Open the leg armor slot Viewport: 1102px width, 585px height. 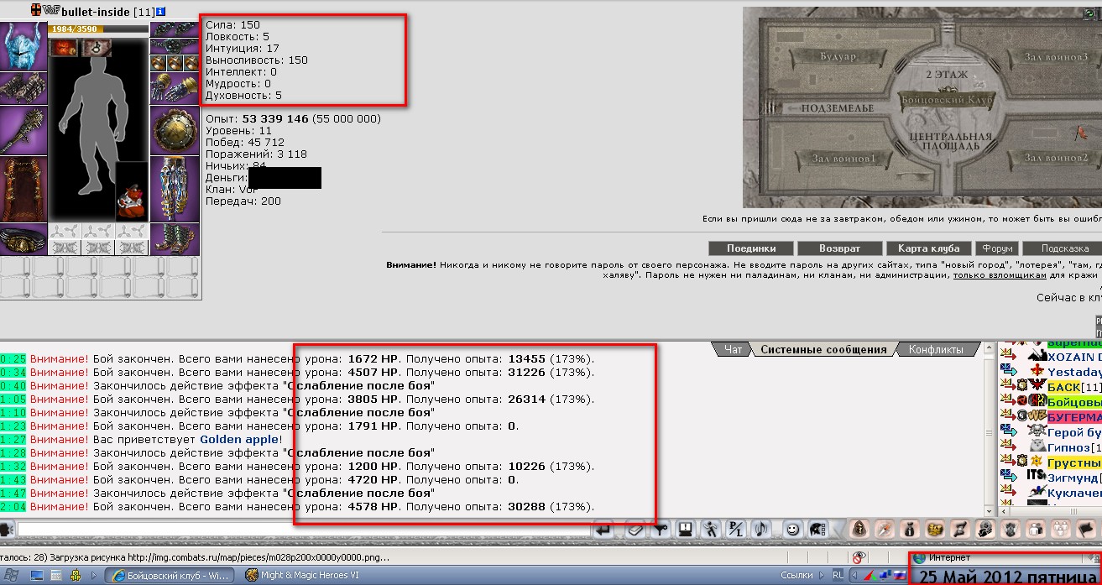coord(176,189)
